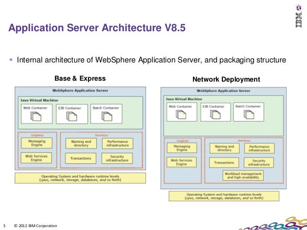Click the 'Naming and directory' box in Base & Express

(x=81, y=144)
